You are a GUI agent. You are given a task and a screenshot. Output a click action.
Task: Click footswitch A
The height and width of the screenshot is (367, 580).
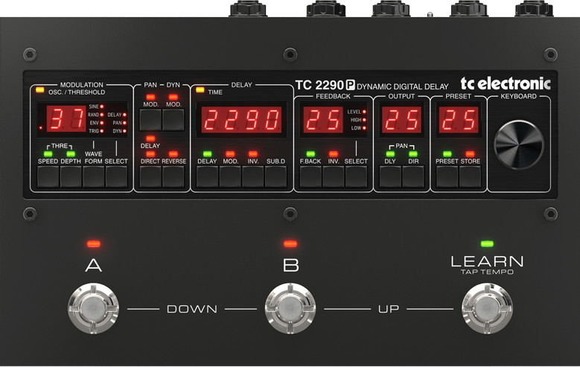click(93, 308)
